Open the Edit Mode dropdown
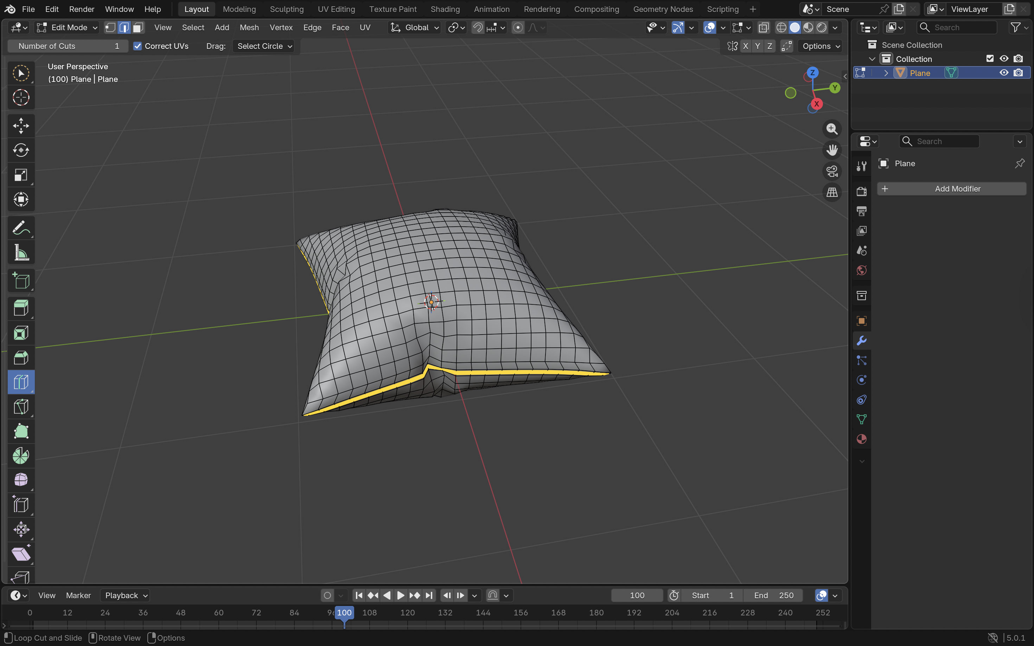 (x=68, y=28)
